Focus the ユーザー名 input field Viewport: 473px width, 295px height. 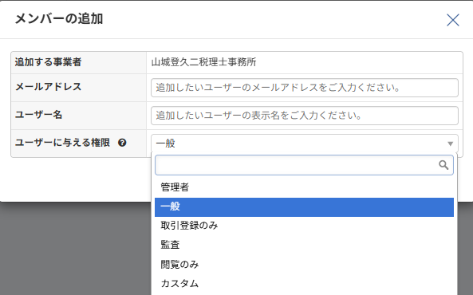305,116
